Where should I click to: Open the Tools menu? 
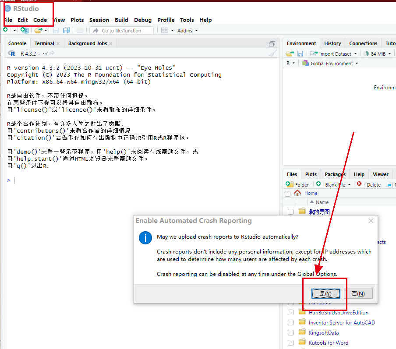coord(187,20)
